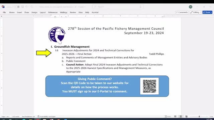Open the Share button dropdown arrow

click(211, 12)
